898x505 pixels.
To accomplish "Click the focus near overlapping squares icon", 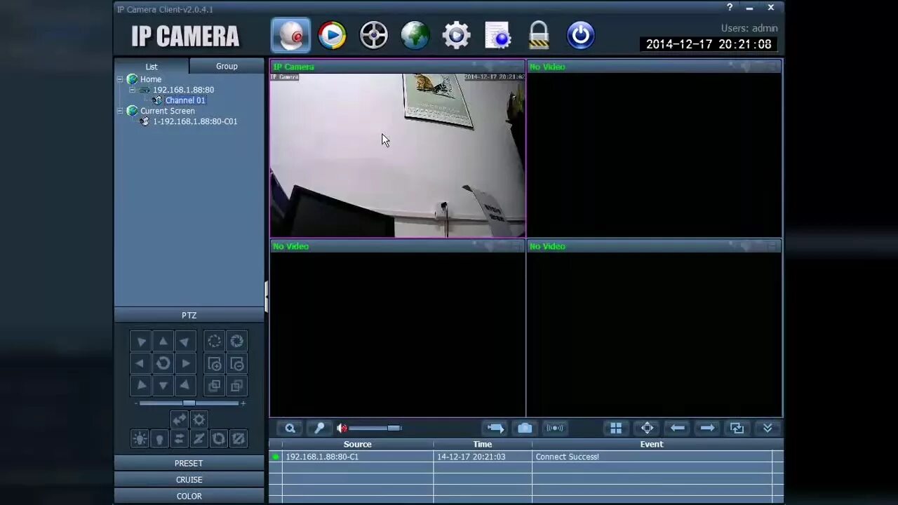I will pyautogui.click(x=215, y=385).
